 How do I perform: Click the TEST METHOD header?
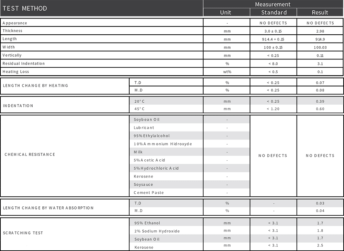pos(24,8)
